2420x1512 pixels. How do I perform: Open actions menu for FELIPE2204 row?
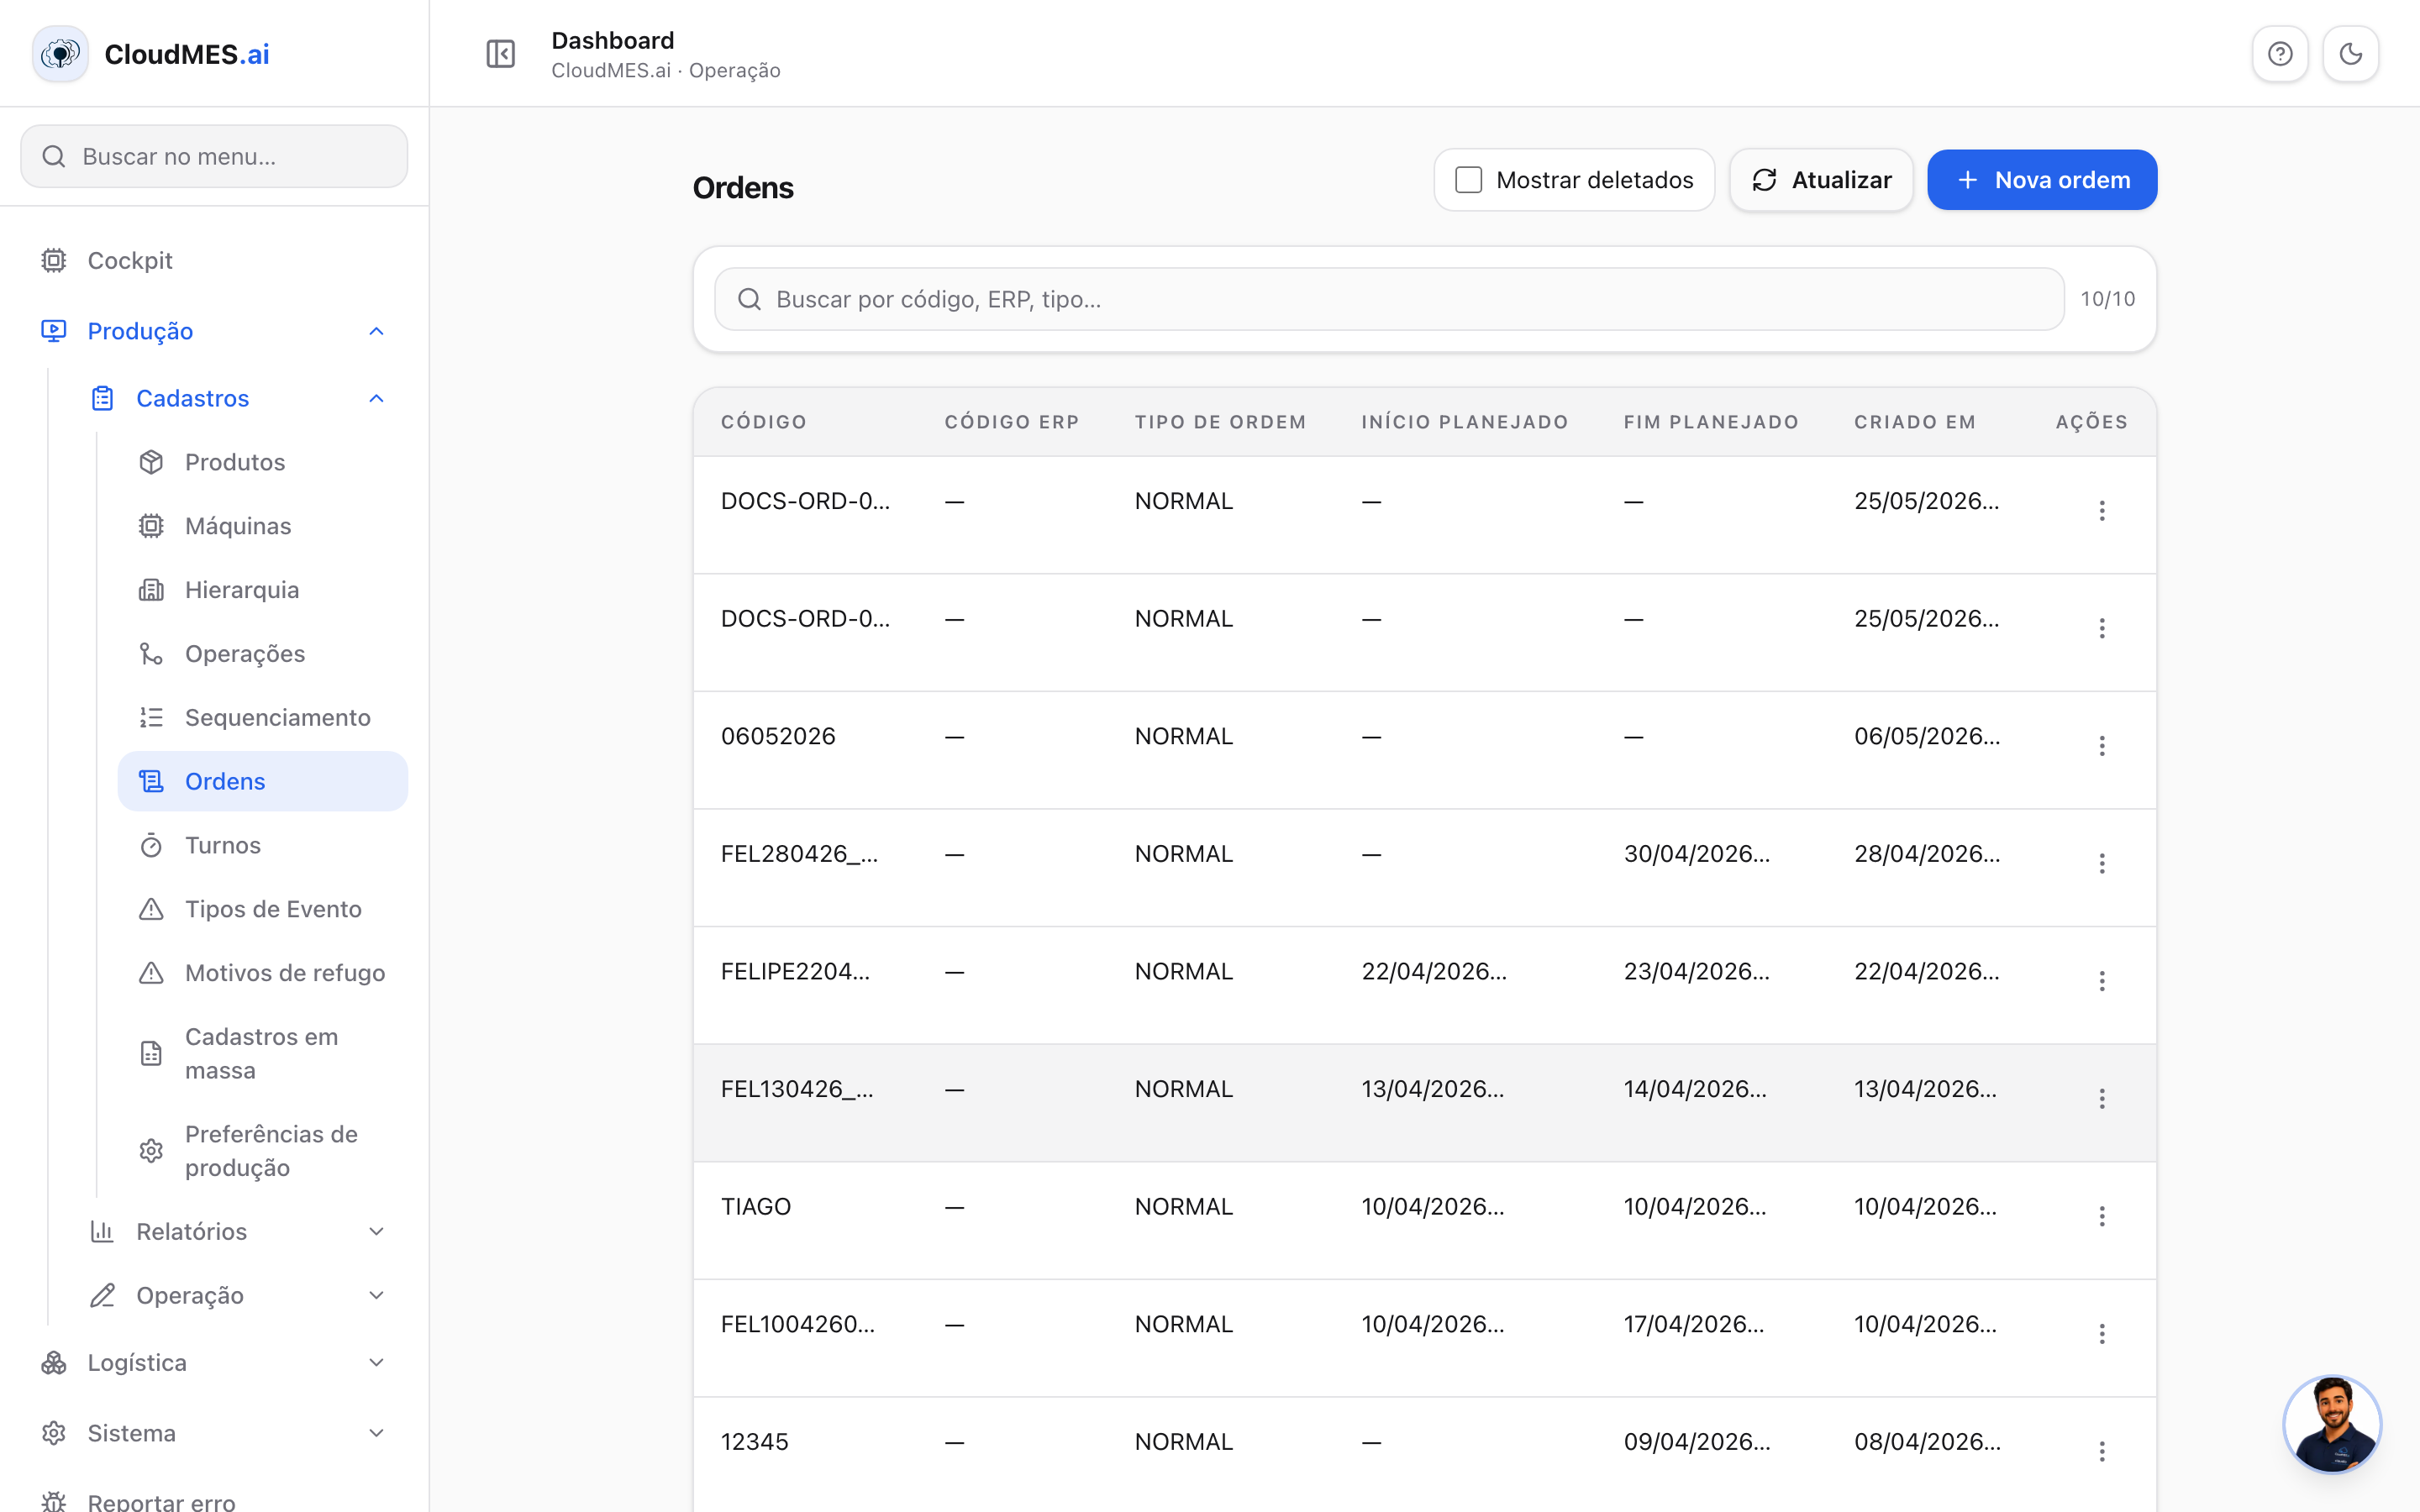point(2102,981)
